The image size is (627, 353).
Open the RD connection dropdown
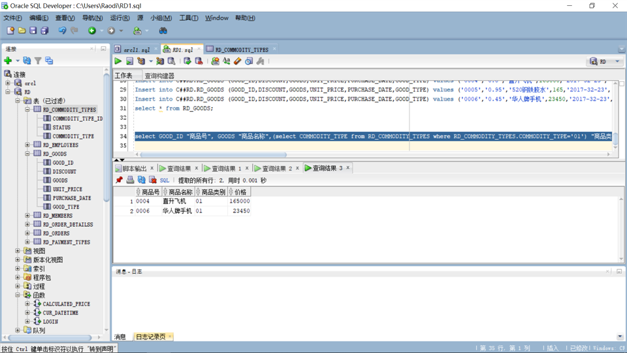(x=617, y=61)
